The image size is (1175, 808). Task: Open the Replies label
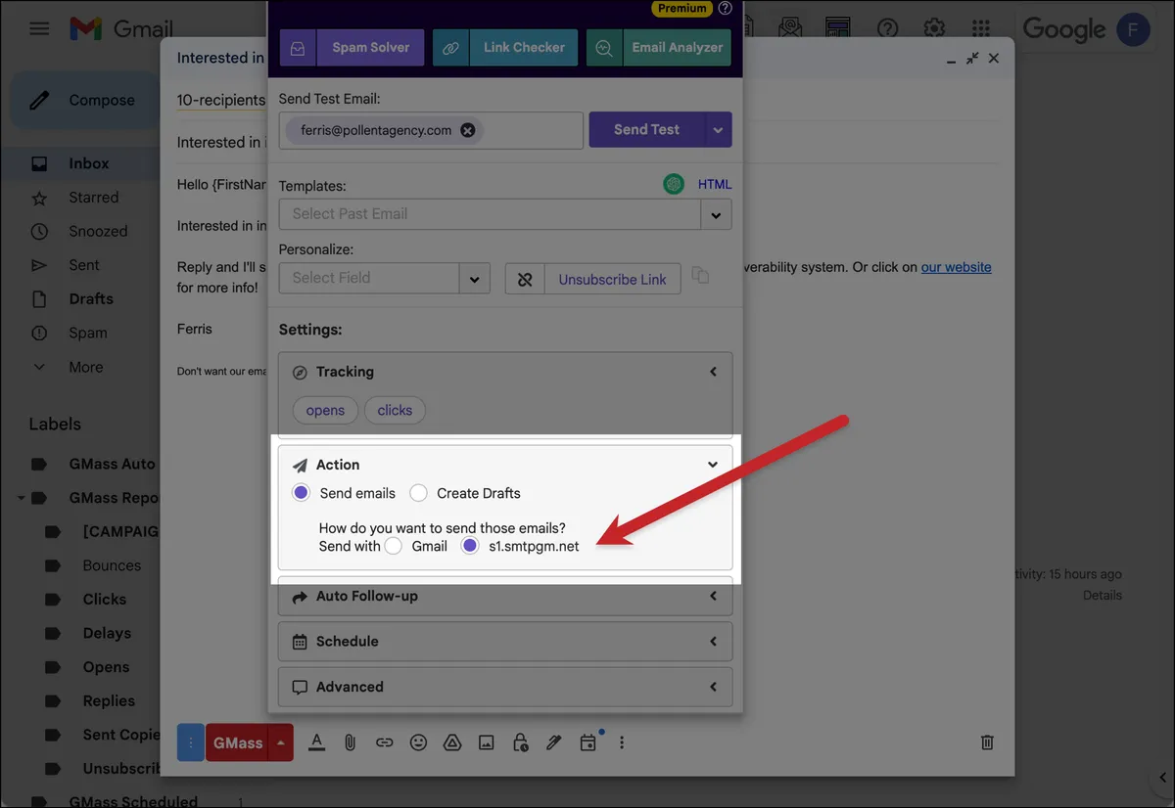click(x=109, y=700)
